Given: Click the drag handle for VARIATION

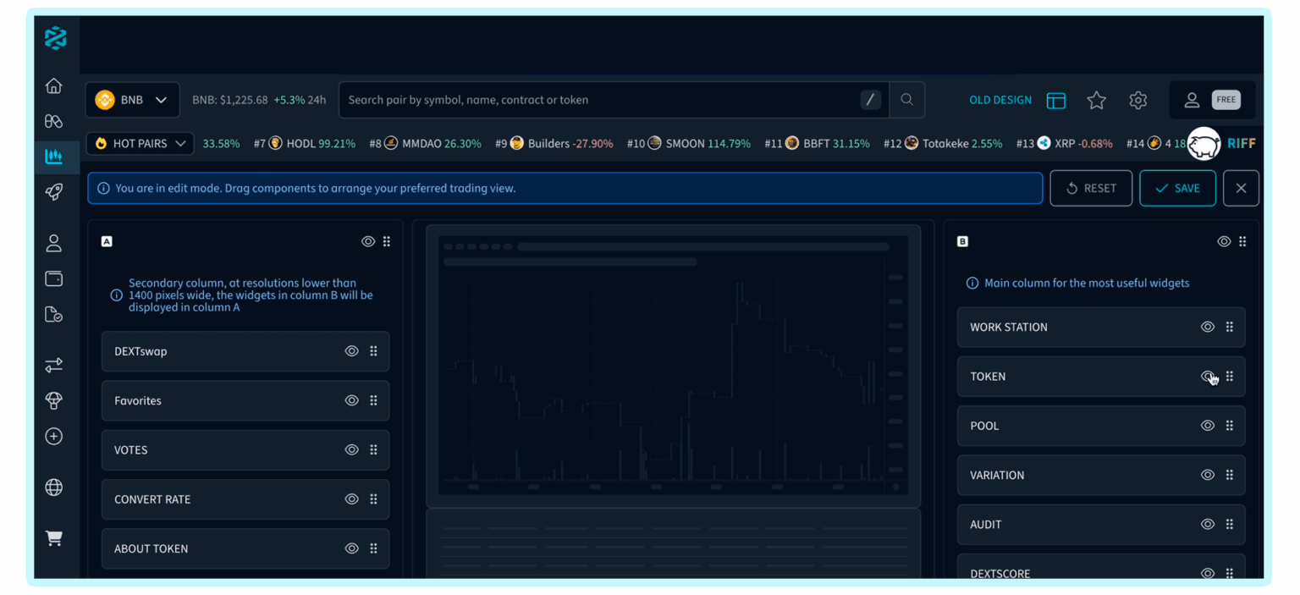Looking at the screenshot, I should tap(1229, 475).
